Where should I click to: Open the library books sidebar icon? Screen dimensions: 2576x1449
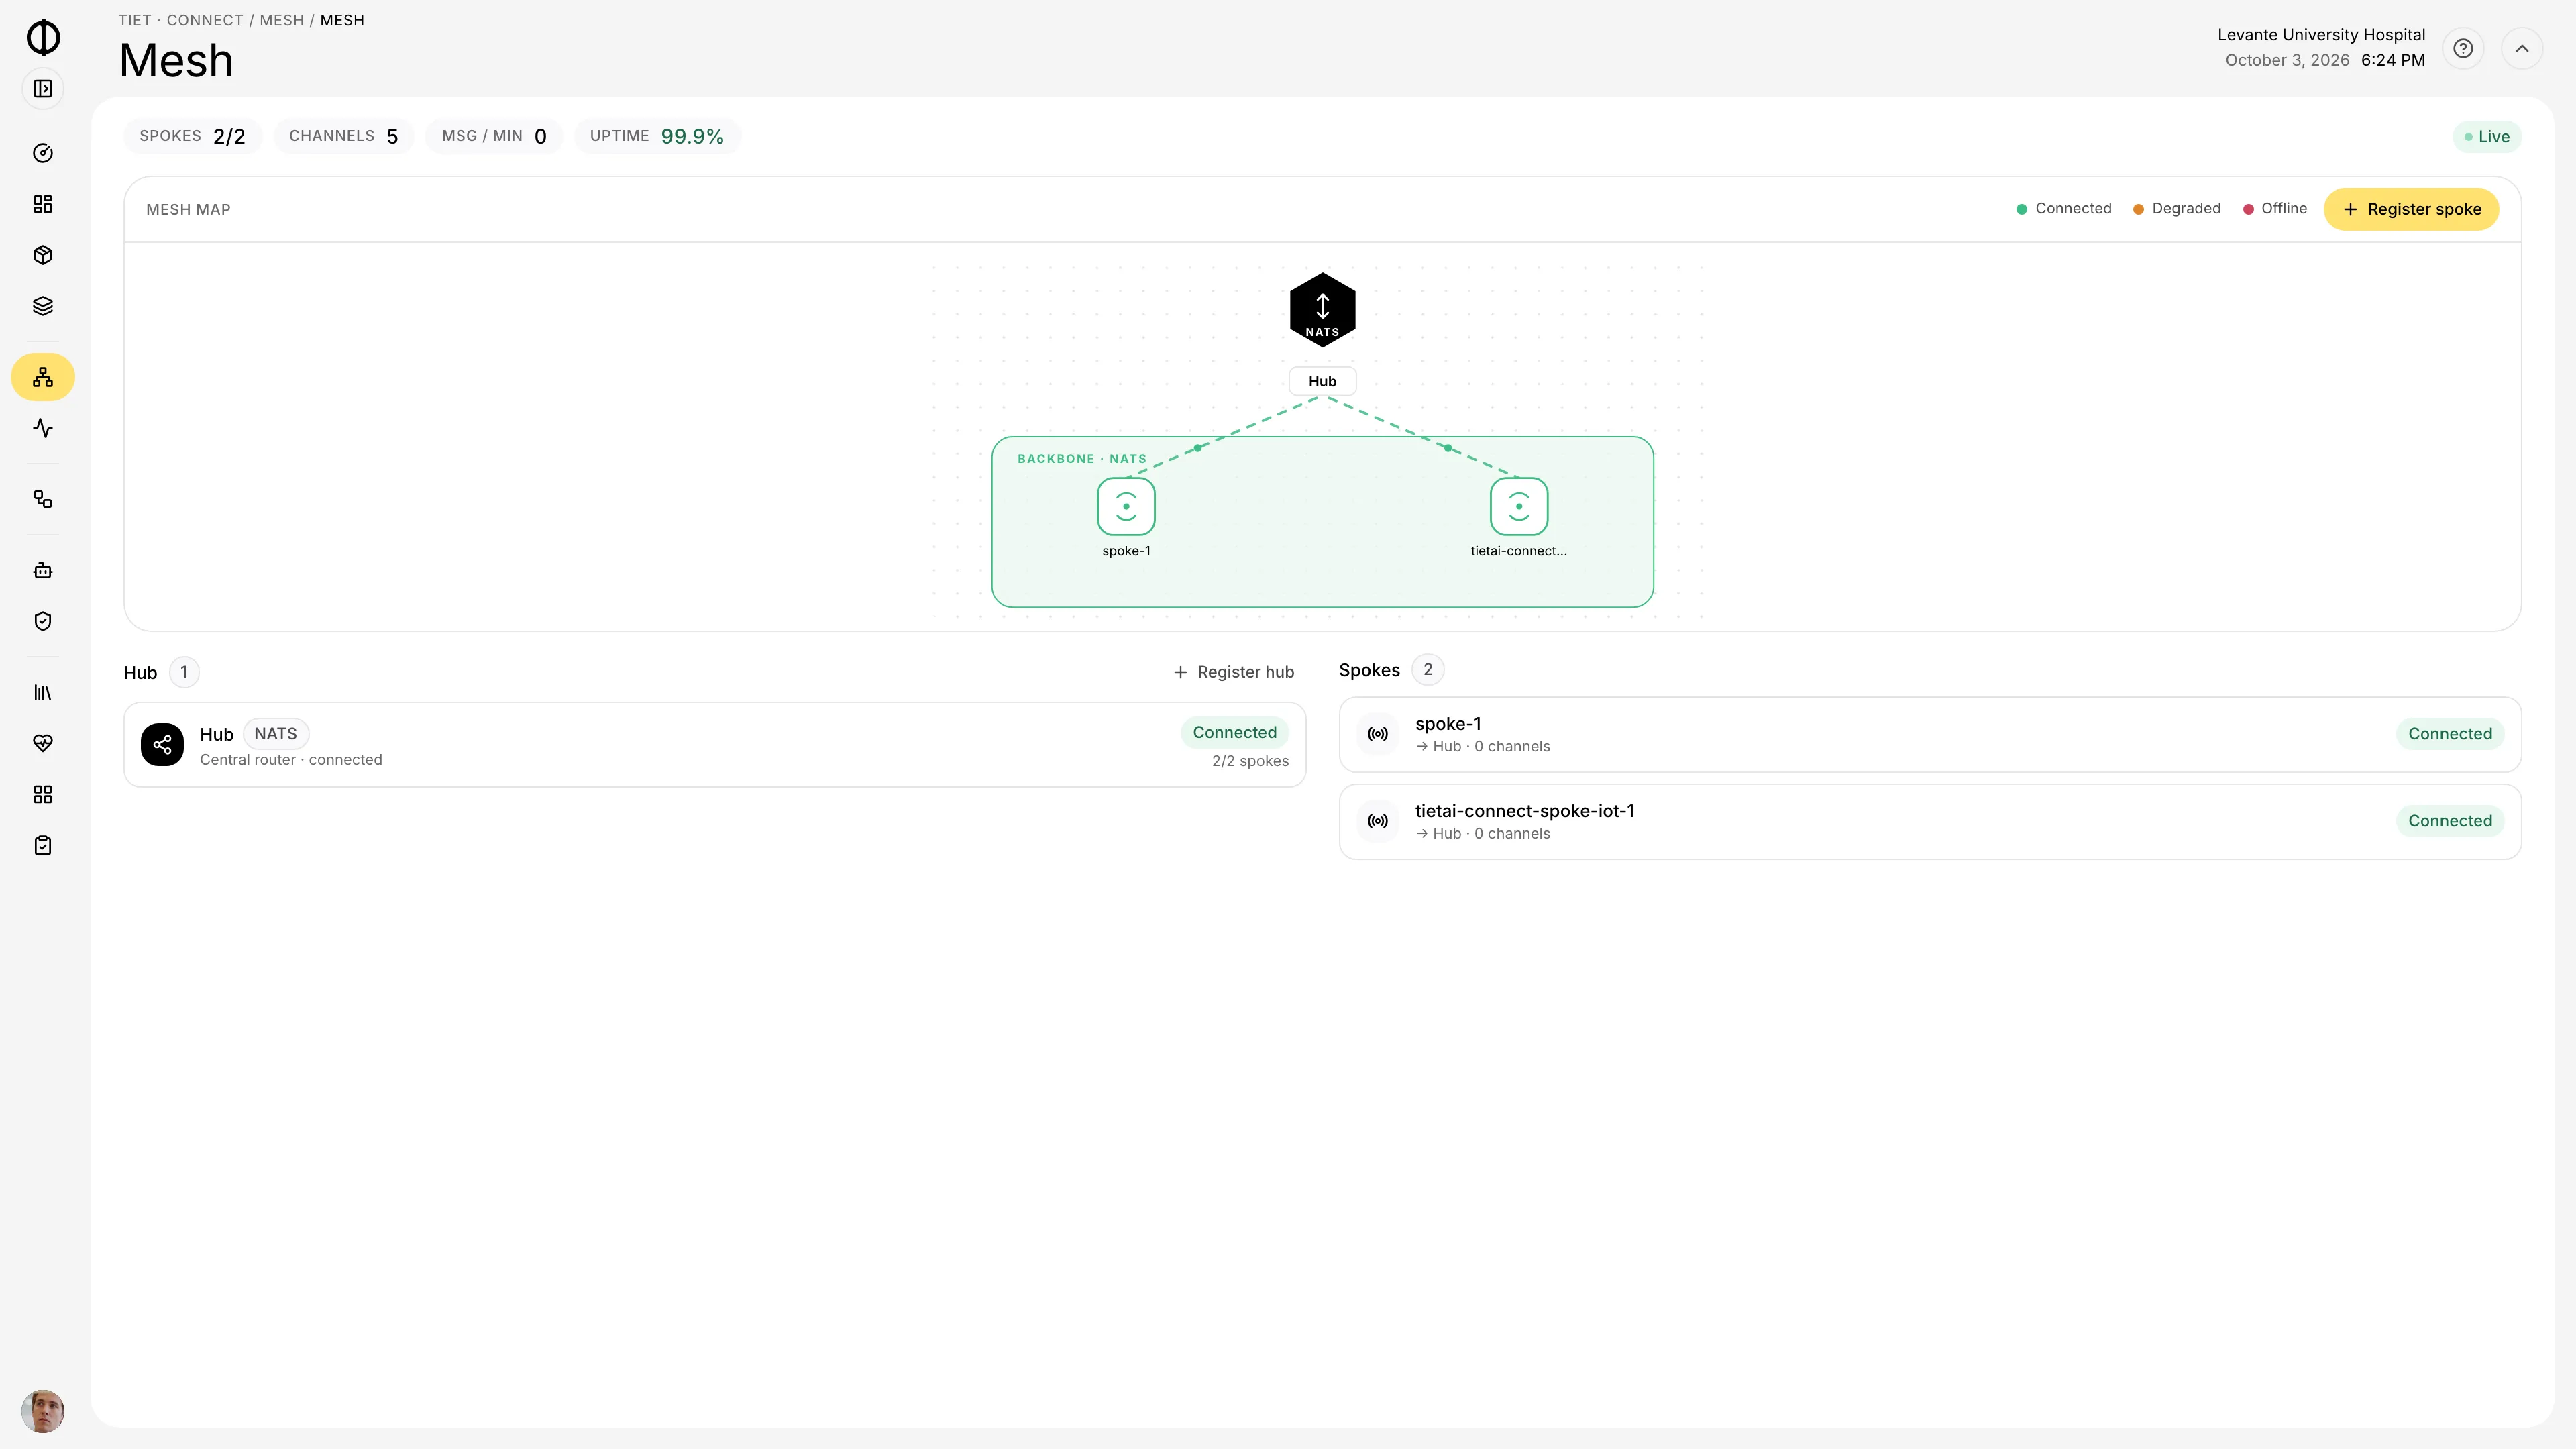point(43,692)
